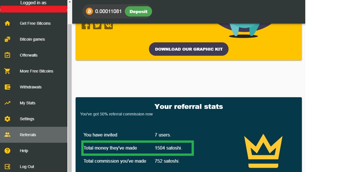Click the home icon beside Get Free Bitcoins
The height and width of the screenshot is (172, 359).
click(x=7, y=23)
